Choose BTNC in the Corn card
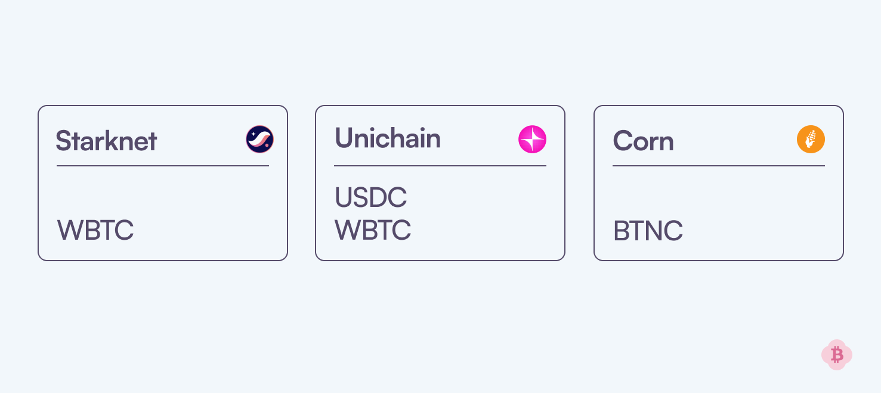Viewport: 881px width, 393px height. (648, 231)
